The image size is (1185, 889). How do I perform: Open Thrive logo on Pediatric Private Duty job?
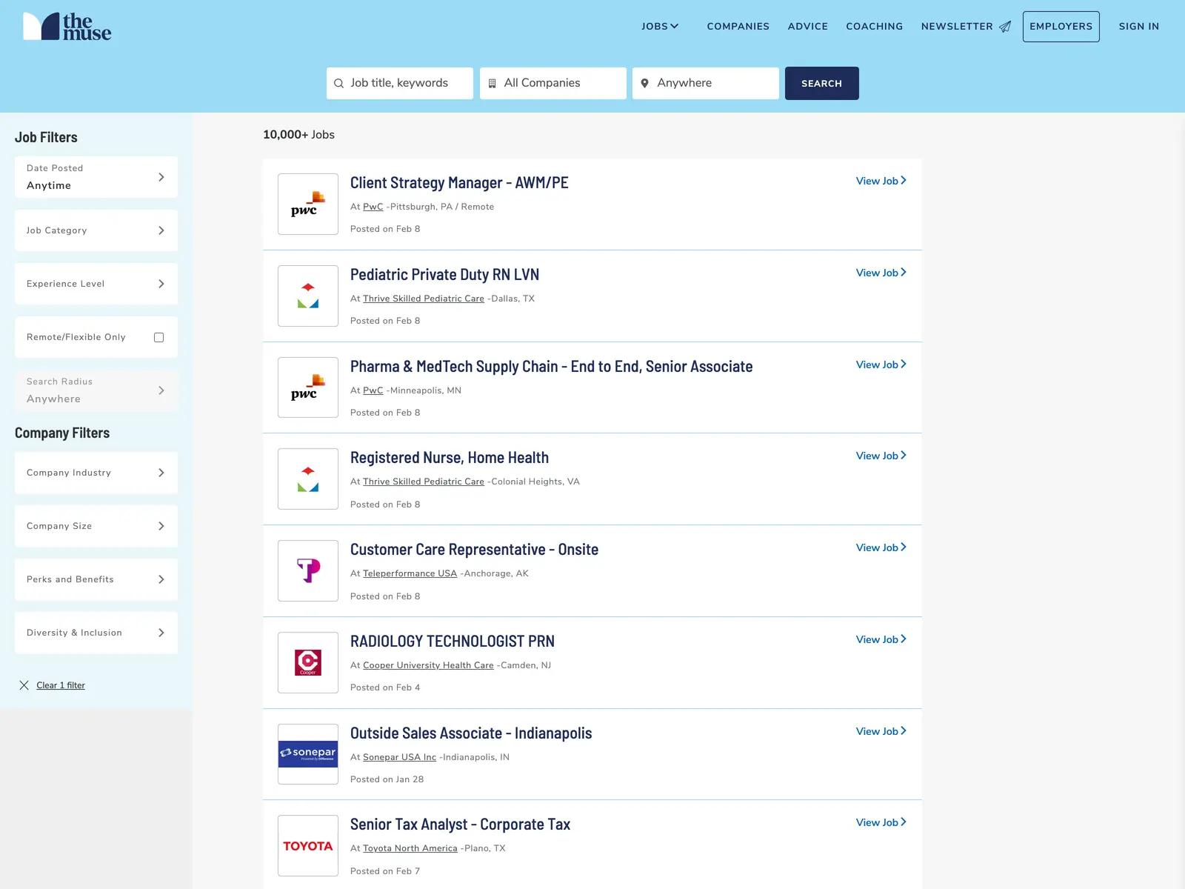coord(308,296)
